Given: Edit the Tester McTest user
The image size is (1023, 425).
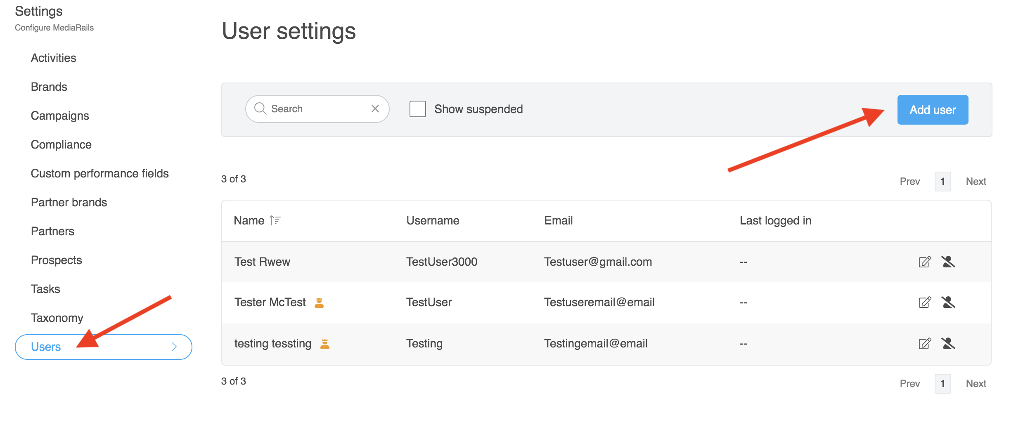Looking at the screenshot, I should pos(925,302).
